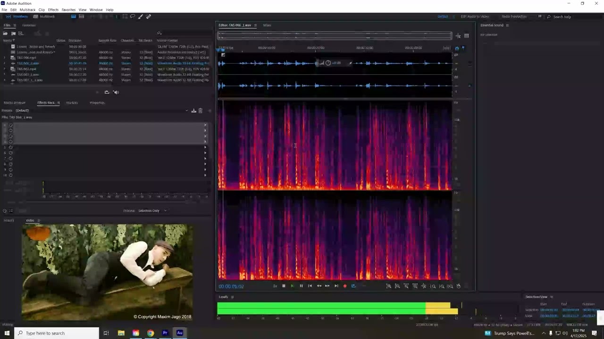This screenshot has height=339, width=604.
Task: Stop playback in the transport controls
Action: [284, 286]
